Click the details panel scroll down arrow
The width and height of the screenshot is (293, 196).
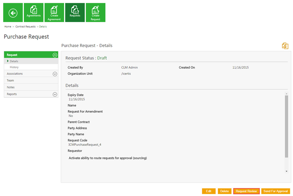pos(286,171)
